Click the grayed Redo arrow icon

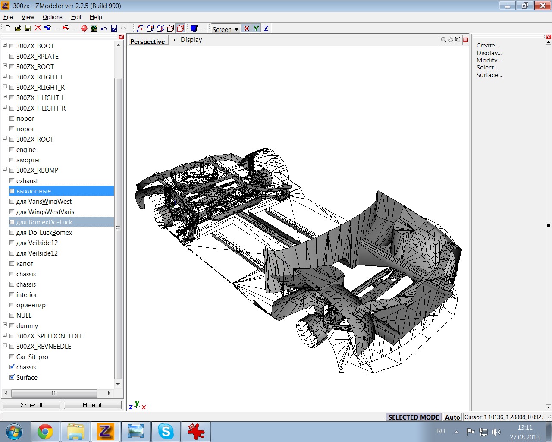[124, 28]
